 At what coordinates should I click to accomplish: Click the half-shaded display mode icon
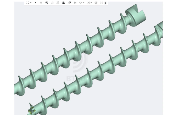(47, 3)
